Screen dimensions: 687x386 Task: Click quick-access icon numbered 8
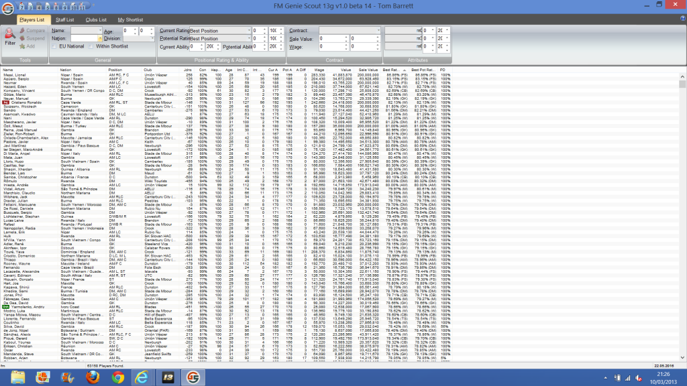pyautogui.click(x=56, y=7)
